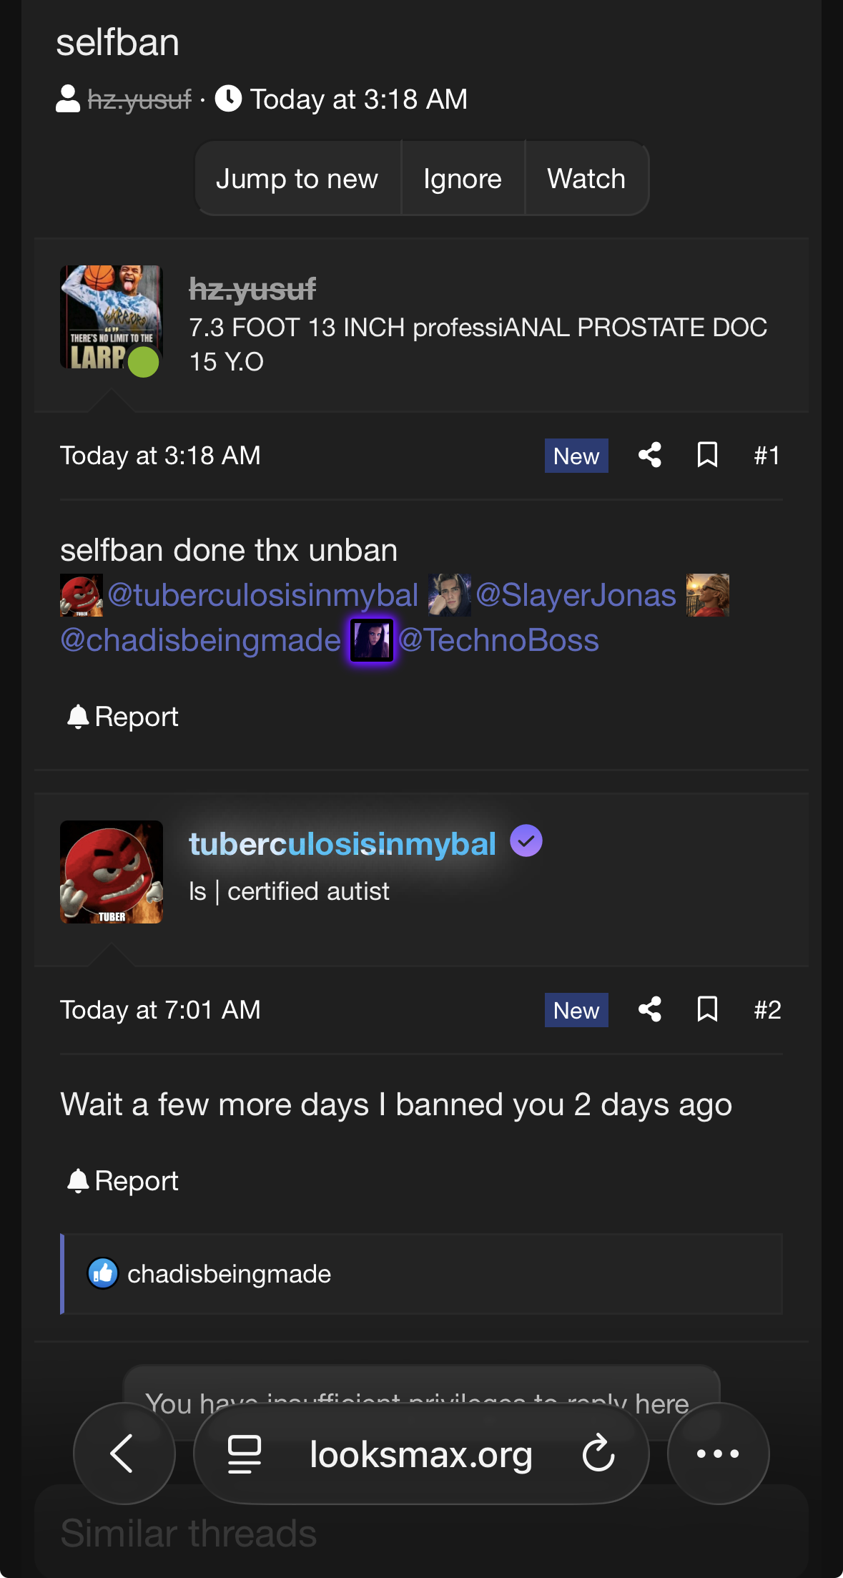Ignore this thread
Image resolution: width=843 pixels, height=1578 pixels.
click(x=463, y=179)
